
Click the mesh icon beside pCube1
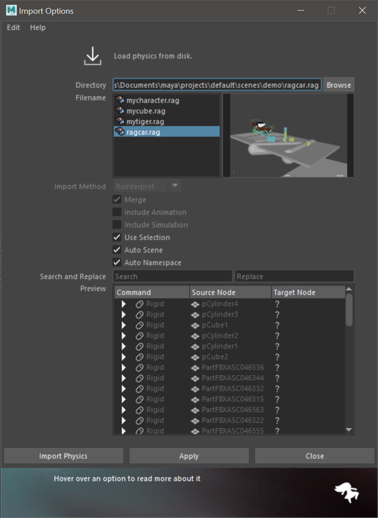click(195, 325)
